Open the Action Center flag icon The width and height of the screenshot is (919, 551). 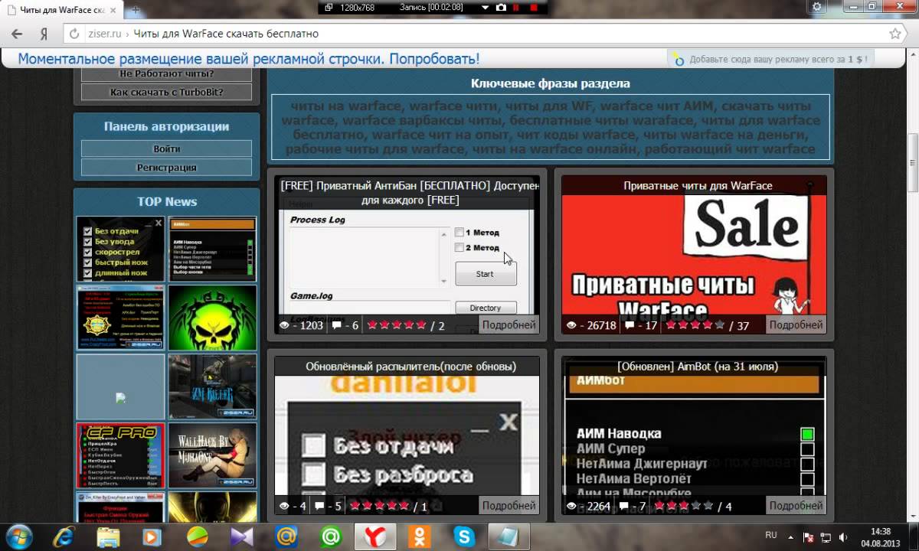point(809,536)
